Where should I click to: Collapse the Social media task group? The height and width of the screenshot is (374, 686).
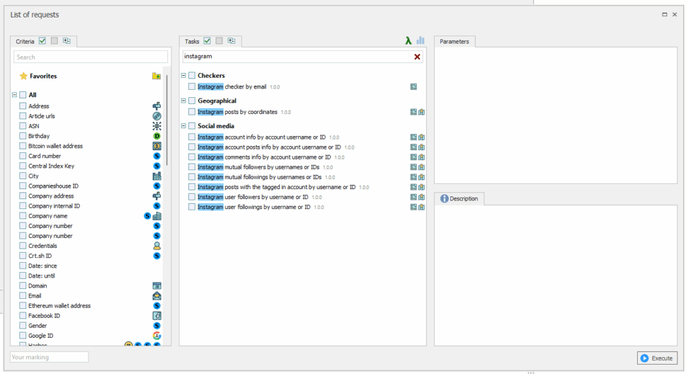(184, 126)
